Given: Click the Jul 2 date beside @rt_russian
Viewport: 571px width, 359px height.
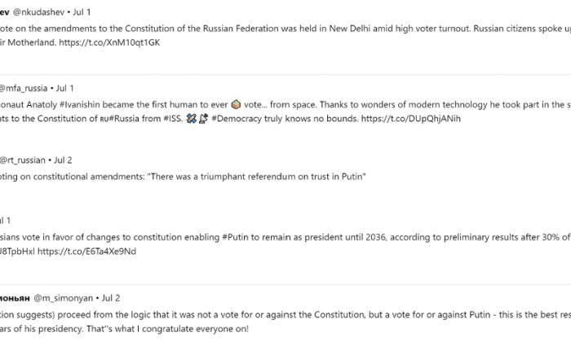Looking at the screenshot, I should (x=63, y=160).
